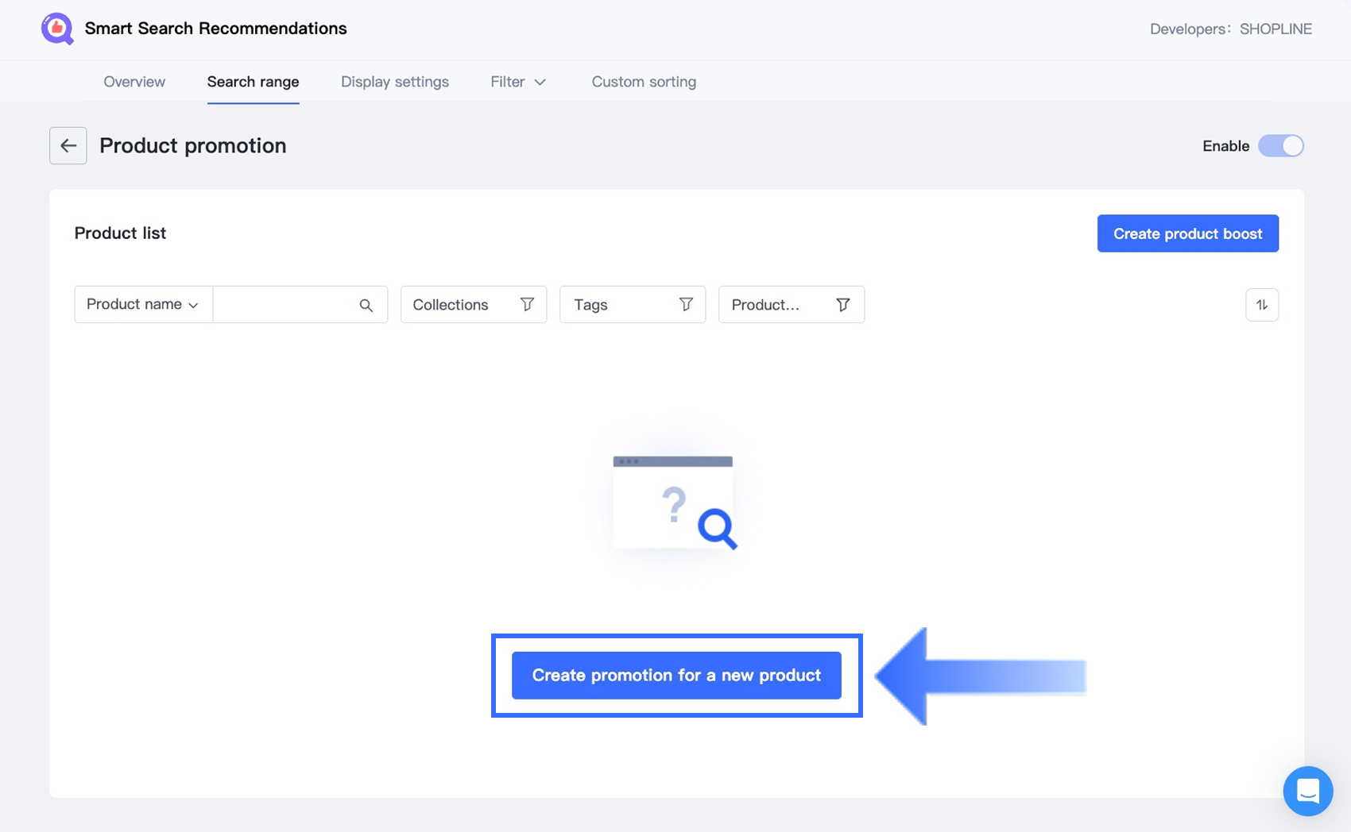Screen dimensions: 1351x832
Task: Click the Smart Search Recommendations app logo
Action: pos(57,29)
